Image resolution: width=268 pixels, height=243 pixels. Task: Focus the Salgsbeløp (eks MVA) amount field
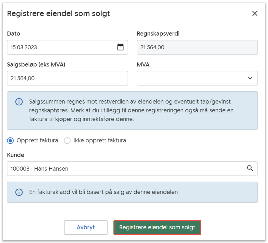pyautogui.click(x=67, y=78)
